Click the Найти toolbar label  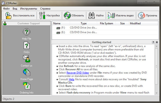[x=100, y=16]
